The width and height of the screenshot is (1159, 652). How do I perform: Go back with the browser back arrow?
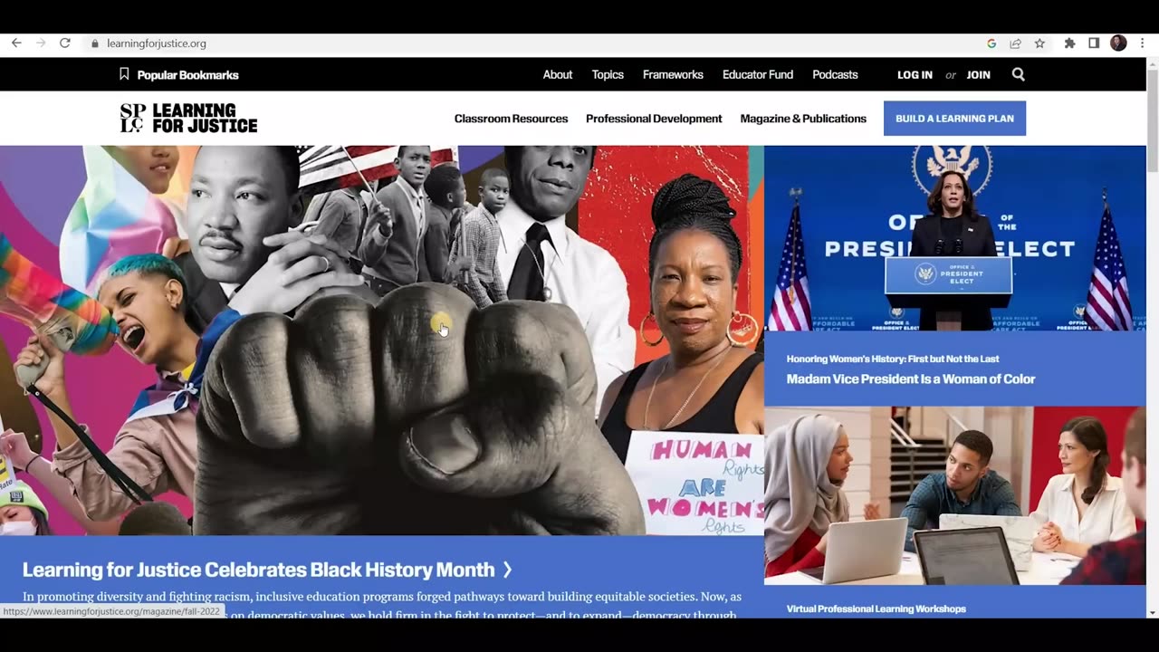(16, 43)
